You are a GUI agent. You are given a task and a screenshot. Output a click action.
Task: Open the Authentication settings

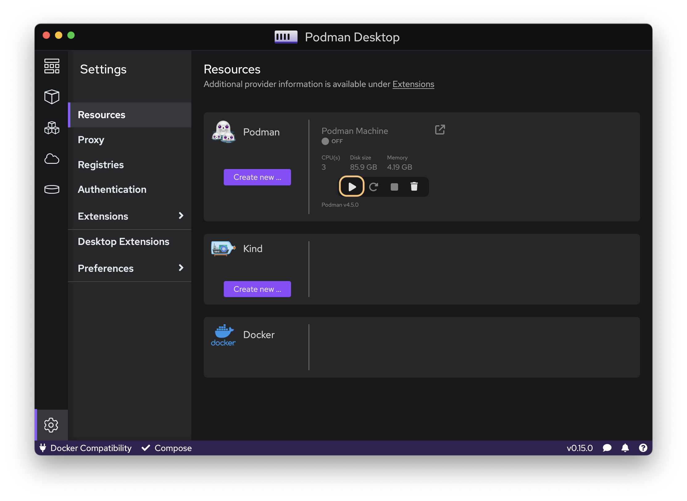tap(130, 189)
